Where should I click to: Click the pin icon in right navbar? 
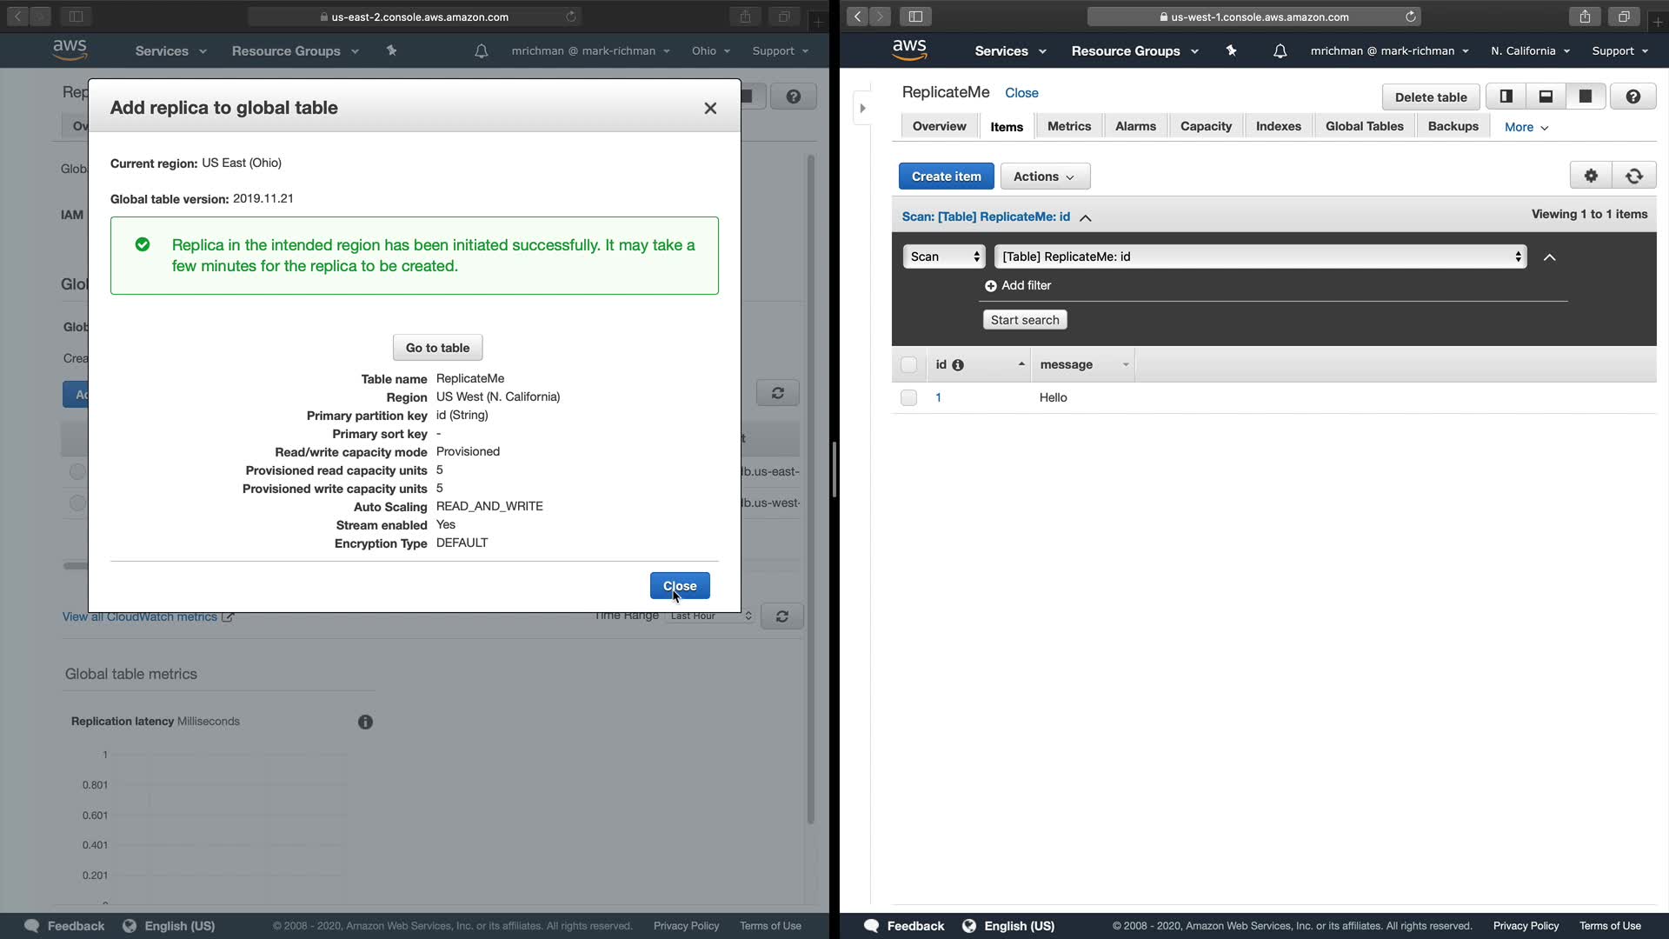tap(1231, 51)
